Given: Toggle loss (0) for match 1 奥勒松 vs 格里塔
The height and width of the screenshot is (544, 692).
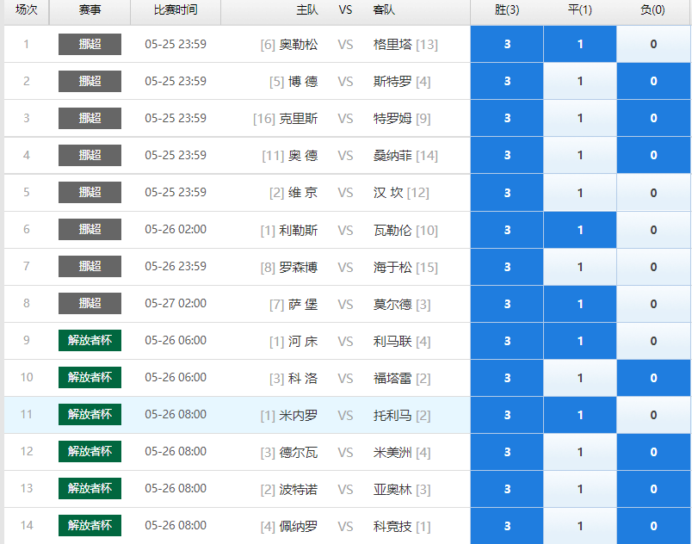Looking at the screenshot, I should point(653,44).
